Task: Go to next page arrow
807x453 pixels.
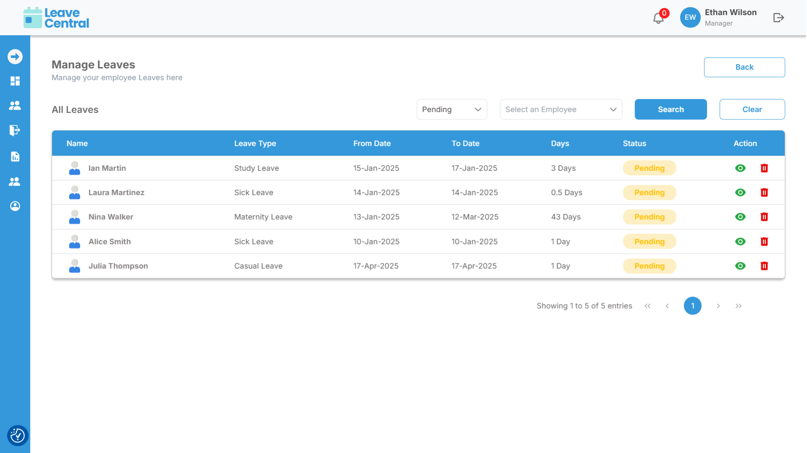Action: (x=718, y=306)
